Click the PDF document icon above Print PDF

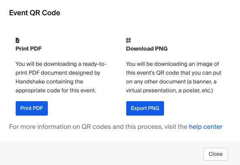[x=17, y=41]
